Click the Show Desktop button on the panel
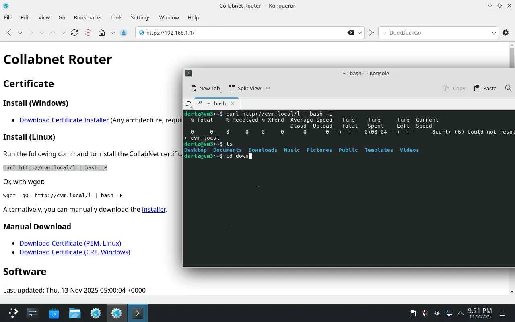 click(x=502, y=313)
